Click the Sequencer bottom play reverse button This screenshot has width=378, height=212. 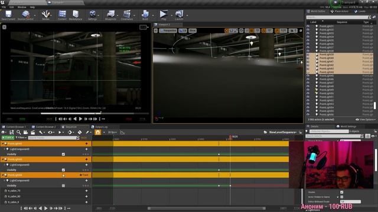(x=40, y=208)
